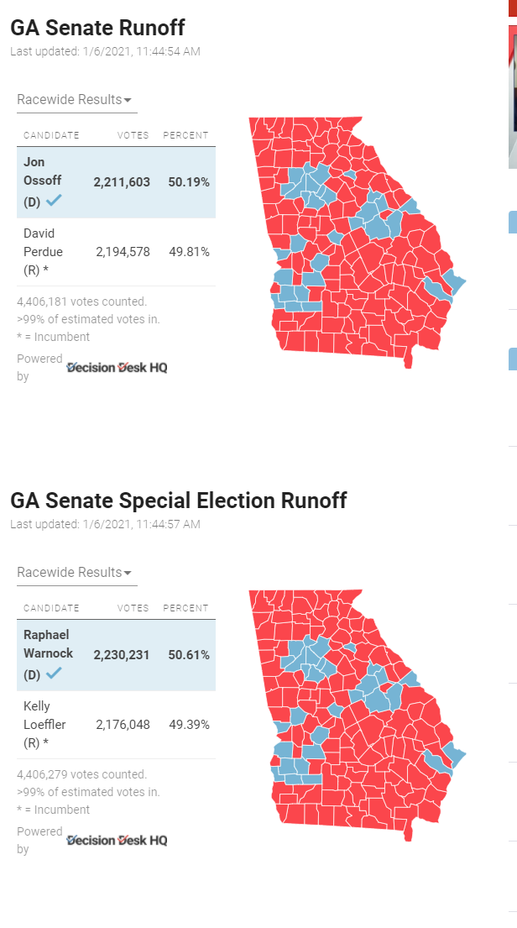Expand Racewide Results dropdown in Special Election Runoff
517x928 pixels.
[x=76, y=573]
